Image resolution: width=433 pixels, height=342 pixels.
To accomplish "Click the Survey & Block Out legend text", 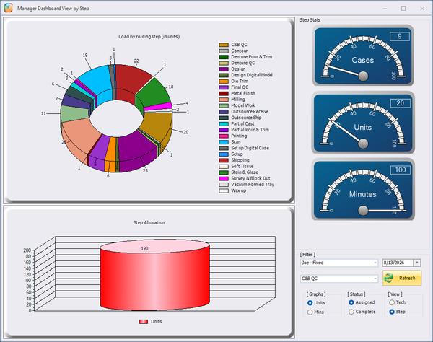I will coord(250,178).
